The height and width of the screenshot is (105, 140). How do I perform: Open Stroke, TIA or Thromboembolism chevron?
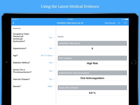pyautogui.click(x=54, y=71)
